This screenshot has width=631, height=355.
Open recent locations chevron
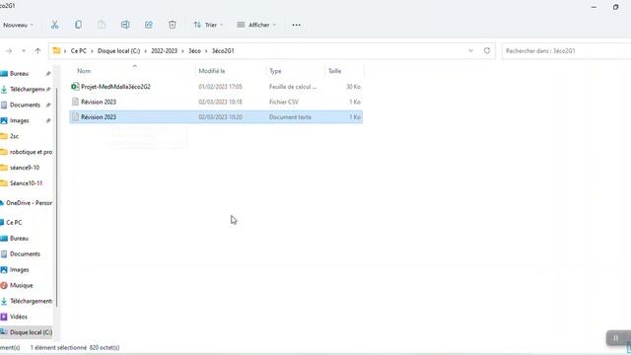(x=24, y=51)
